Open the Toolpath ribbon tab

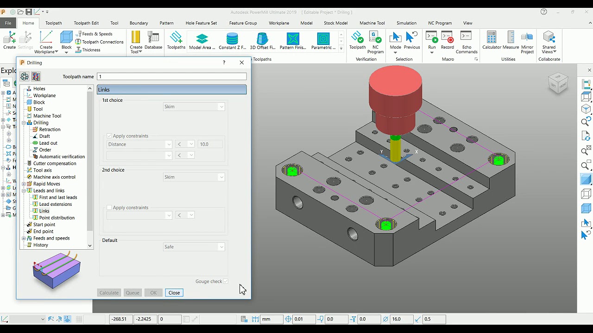pos(53,23)
